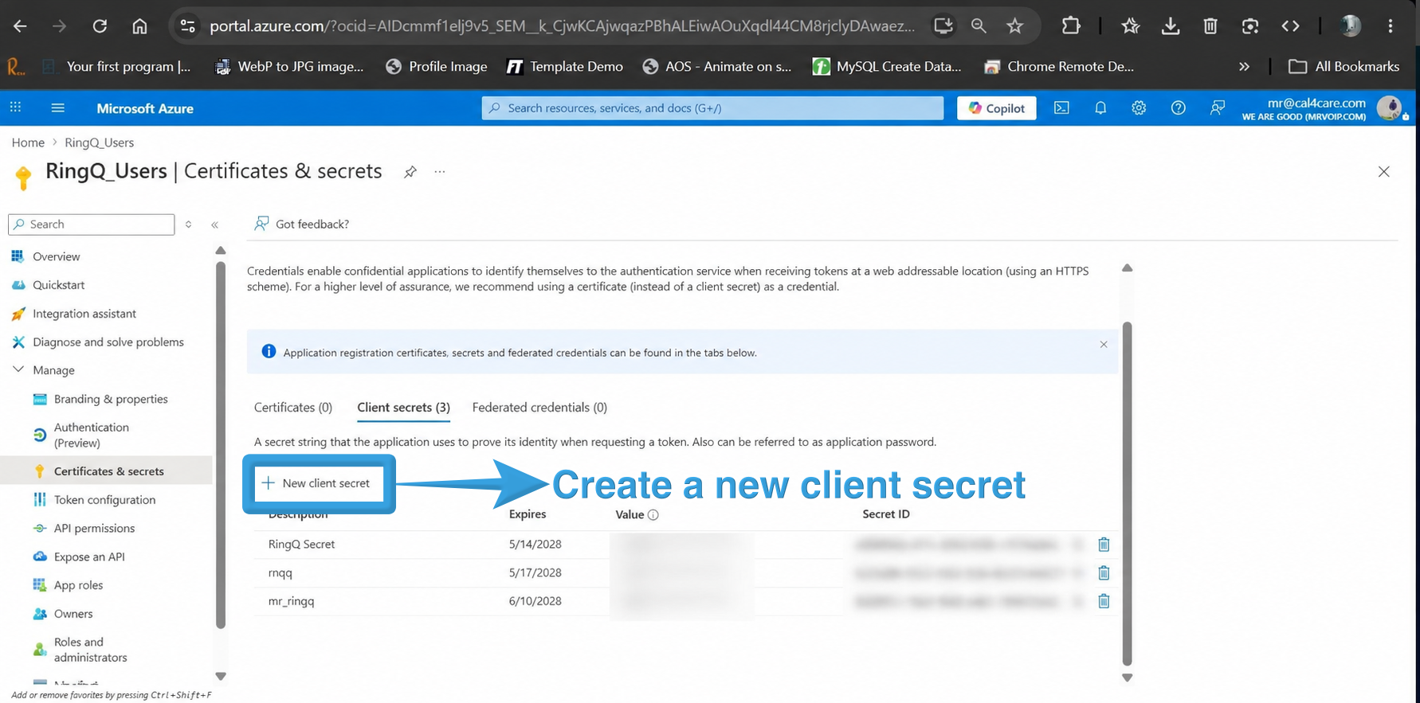
Task: Open the notifications bell in the Azure header
Action: tap(1100, 107)
